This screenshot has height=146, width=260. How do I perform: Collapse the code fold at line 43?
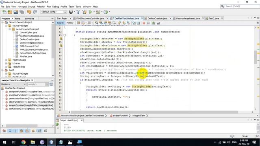point(65,35)
